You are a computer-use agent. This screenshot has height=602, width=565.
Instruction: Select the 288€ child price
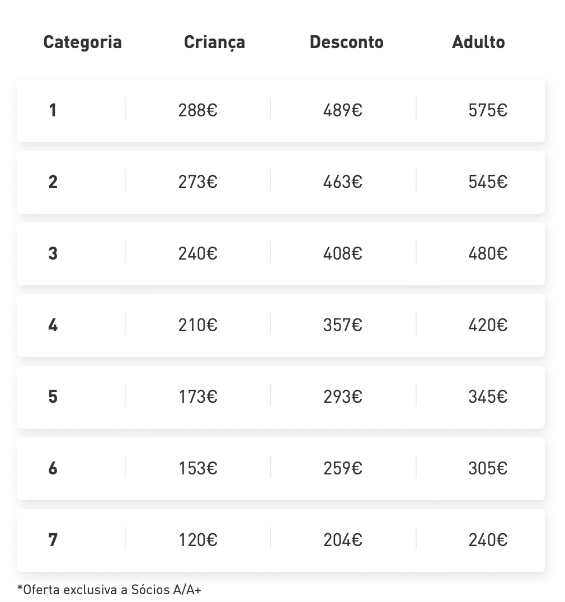coord(198,110)
